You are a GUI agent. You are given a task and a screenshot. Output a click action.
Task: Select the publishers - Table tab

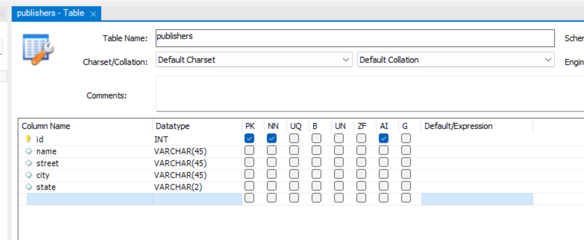tap(50, 13)
